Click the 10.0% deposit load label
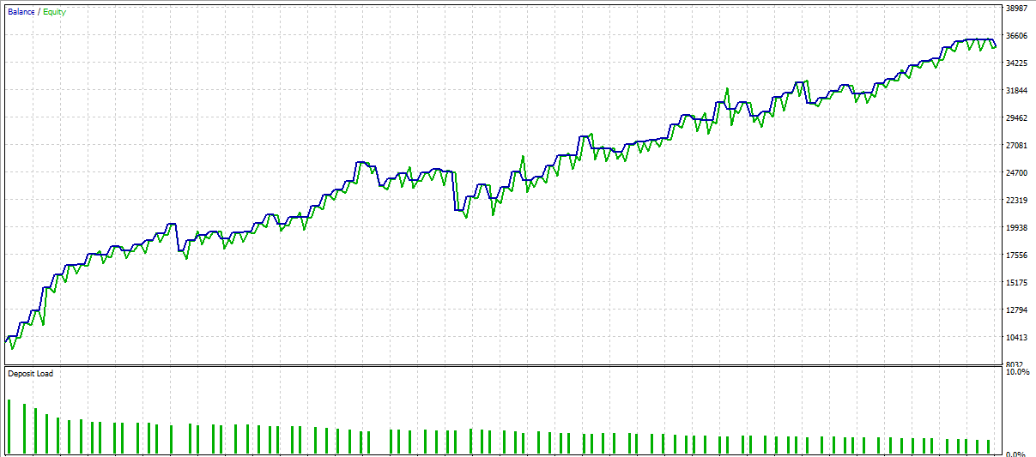Viewport: 1036px width, 457px height. tap(1017, 372)
